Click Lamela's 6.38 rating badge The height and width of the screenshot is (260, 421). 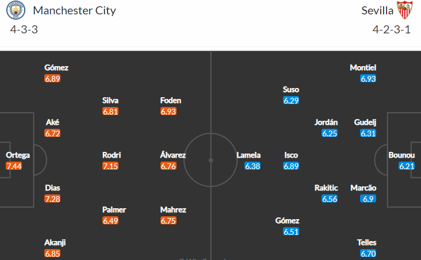[252, 166]
